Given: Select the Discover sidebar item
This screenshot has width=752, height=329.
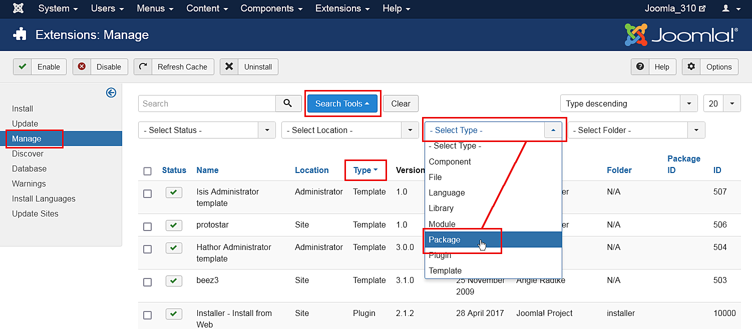Looking at the screenshot, I should point(28,153).
